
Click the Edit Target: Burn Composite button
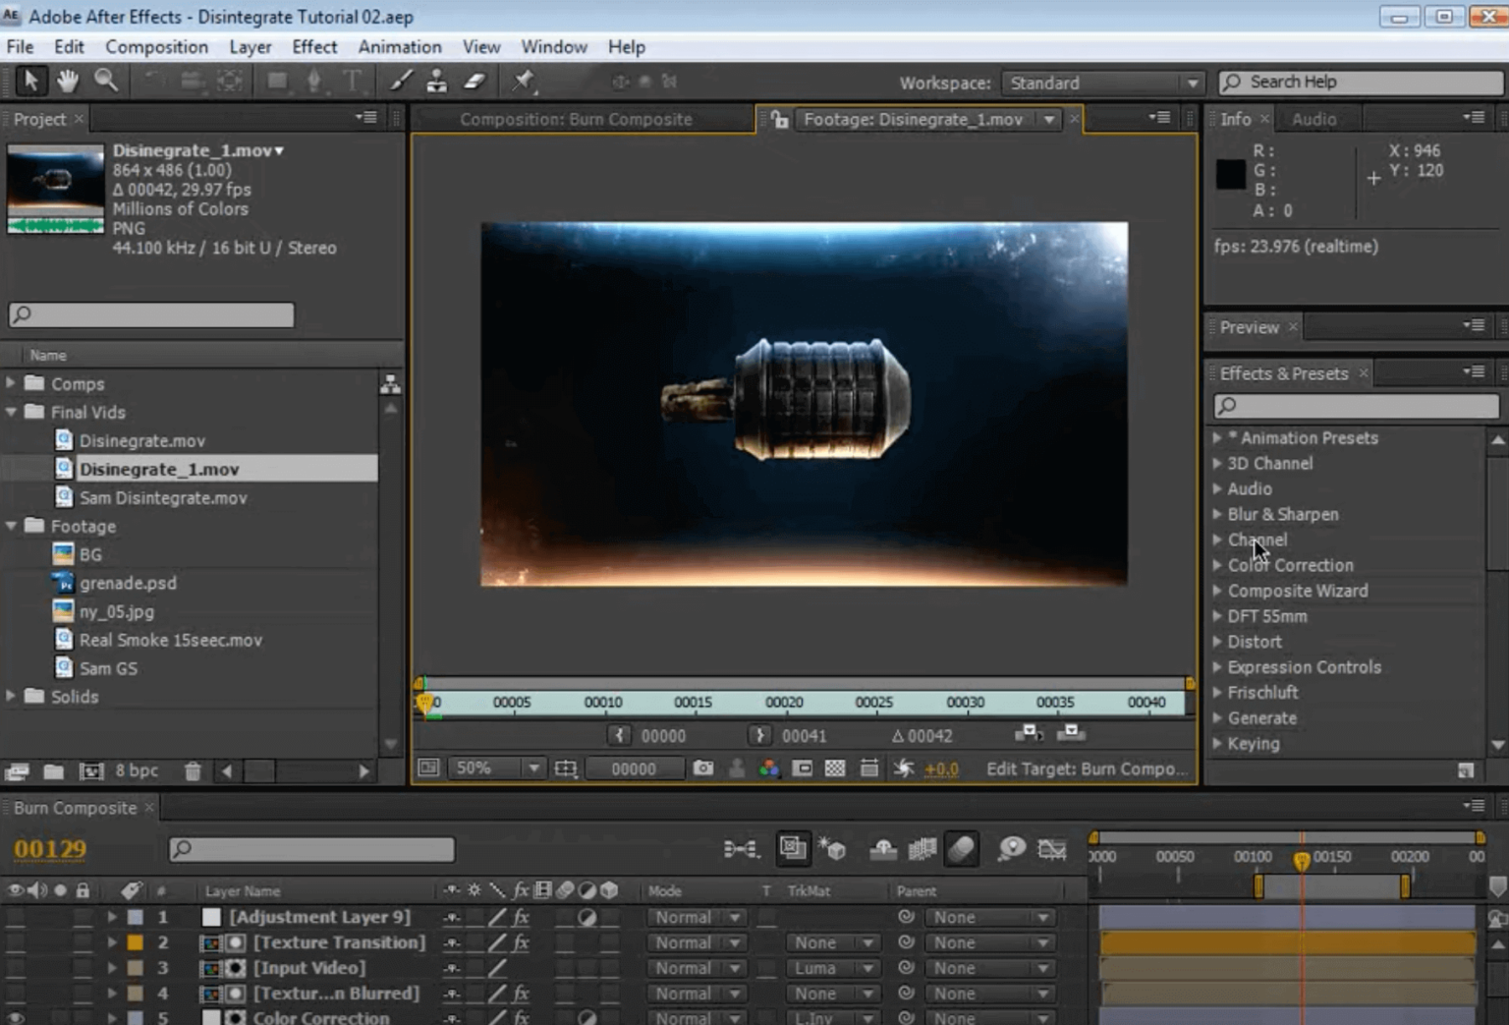1089,769
